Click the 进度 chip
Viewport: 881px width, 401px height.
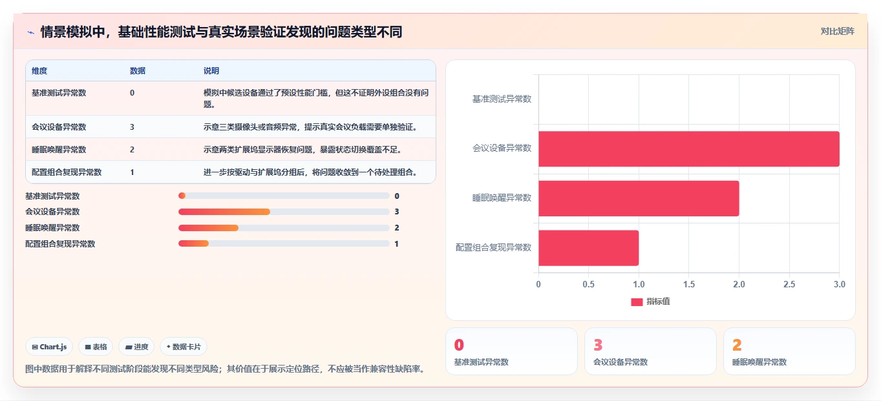[137, 347]
